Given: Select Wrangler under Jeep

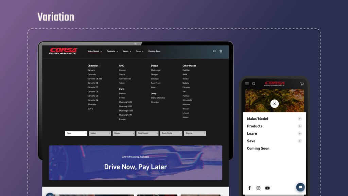Looking at the screenshot, I should [155, 102].
